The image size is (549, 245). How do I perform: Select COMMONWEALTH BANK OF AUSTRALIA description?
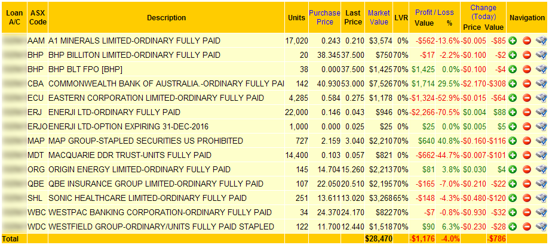[x=166, y=84]
